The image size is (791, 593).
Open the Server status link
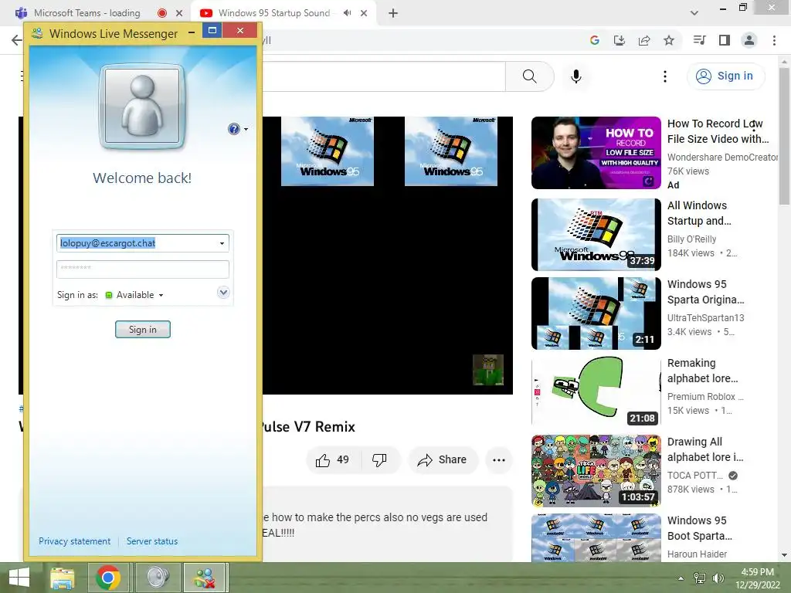152,541
